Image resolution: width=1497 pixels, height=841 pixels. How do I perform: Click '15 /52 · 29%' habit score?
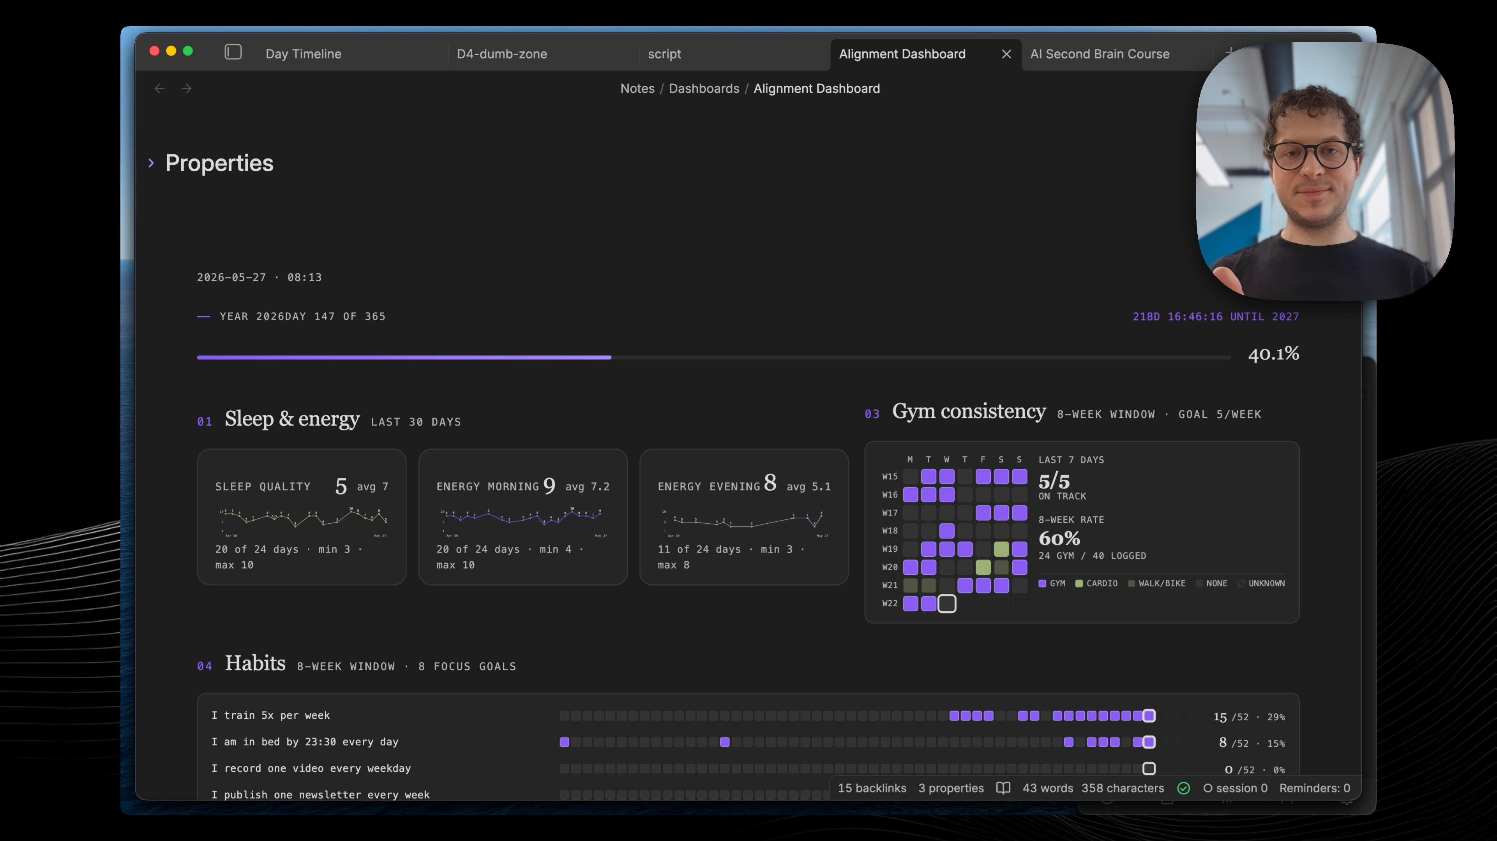(1249, 717)
